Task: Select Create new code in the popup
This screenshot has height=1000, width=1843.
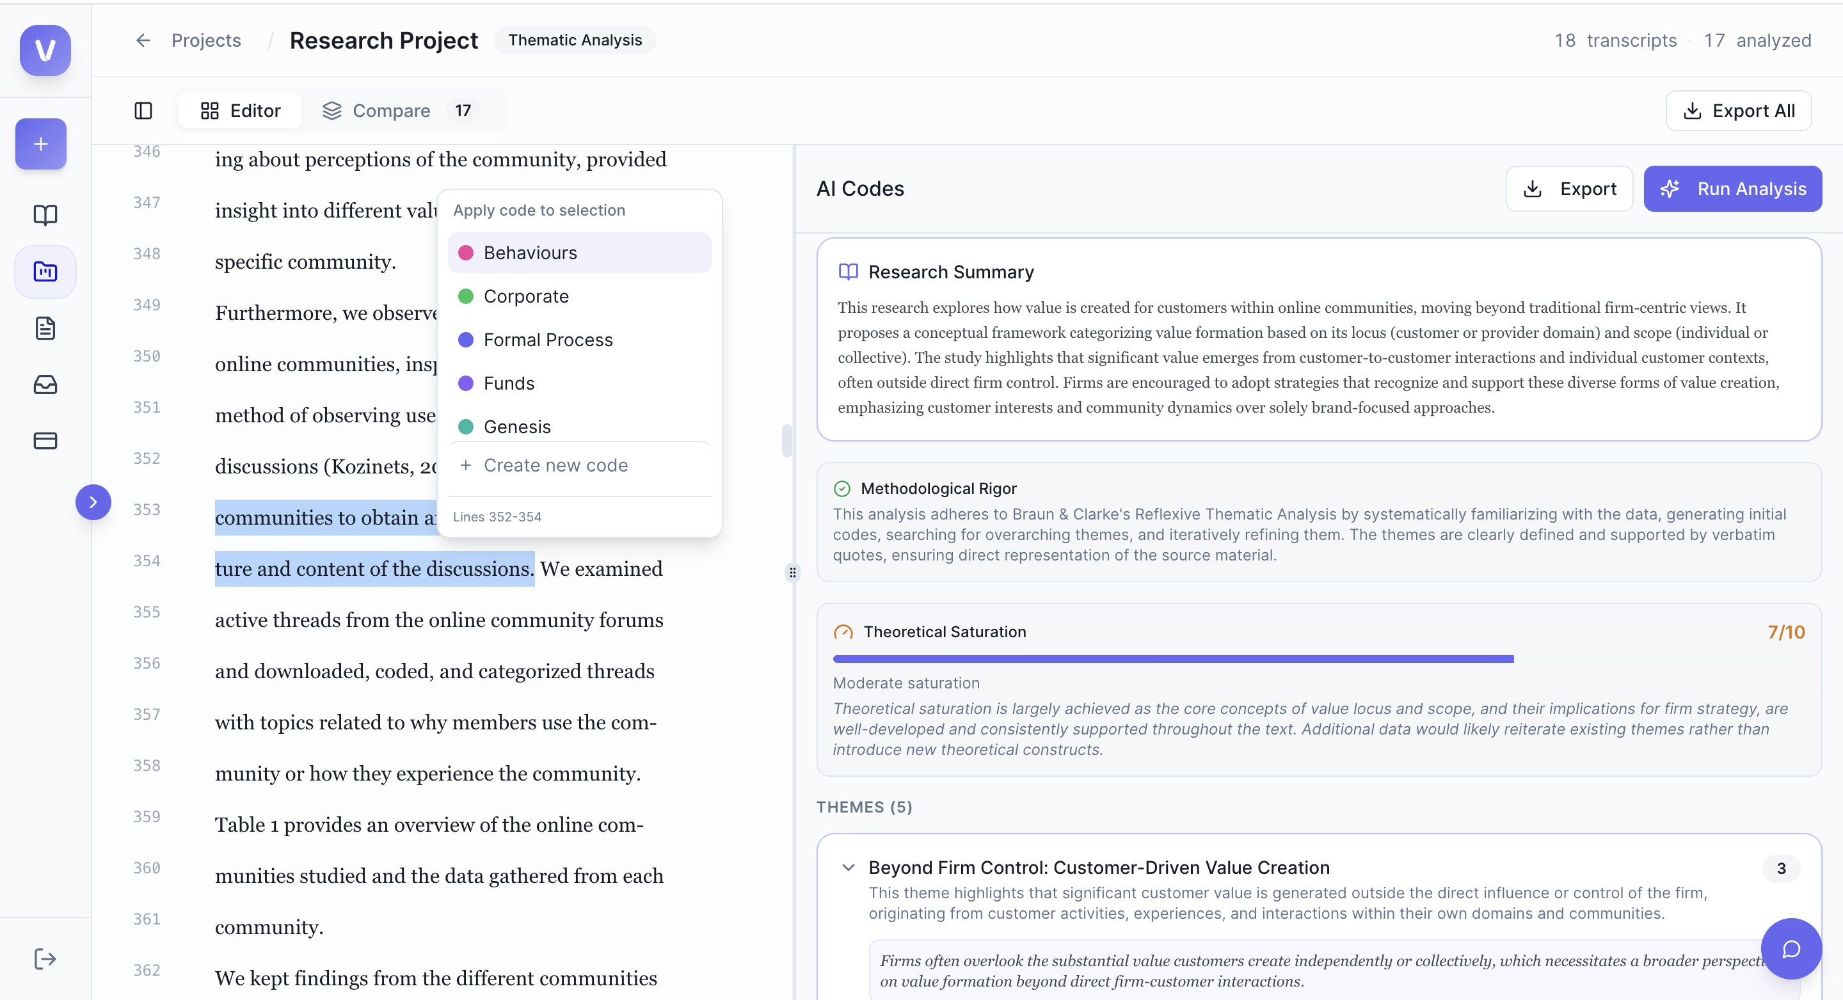Action: point(555,464)
